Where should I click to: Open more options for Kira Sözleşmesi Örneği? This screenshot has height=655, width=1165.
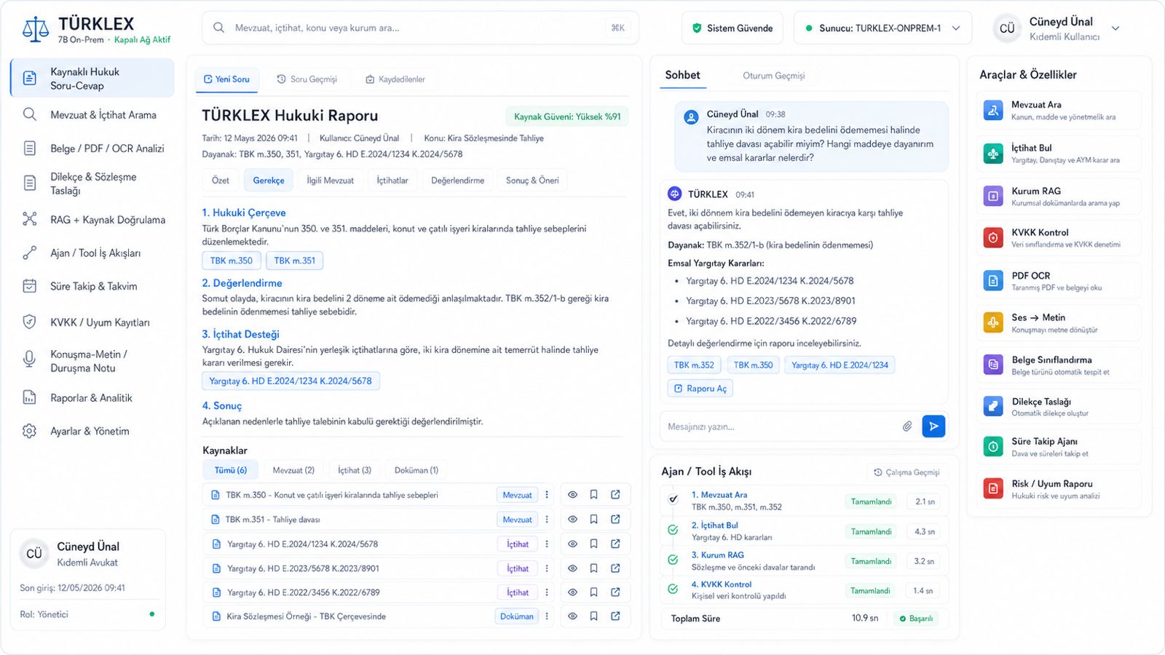[547, 616]
